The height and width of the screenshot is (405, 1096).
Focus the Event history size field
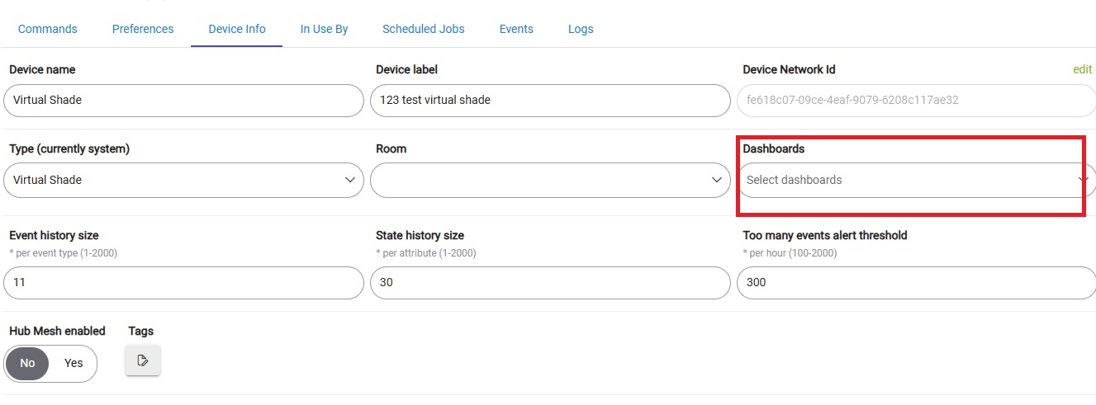(x=183, y=282)
